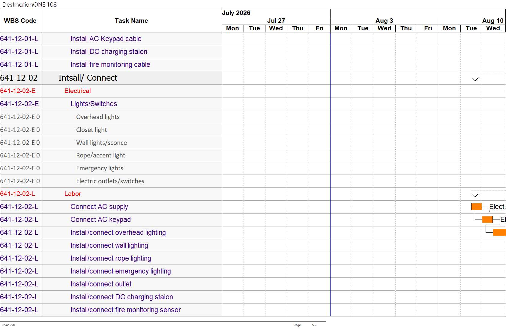Click the Elect. resource label on Gantt
506x329 pixels.
click(497, 207)
